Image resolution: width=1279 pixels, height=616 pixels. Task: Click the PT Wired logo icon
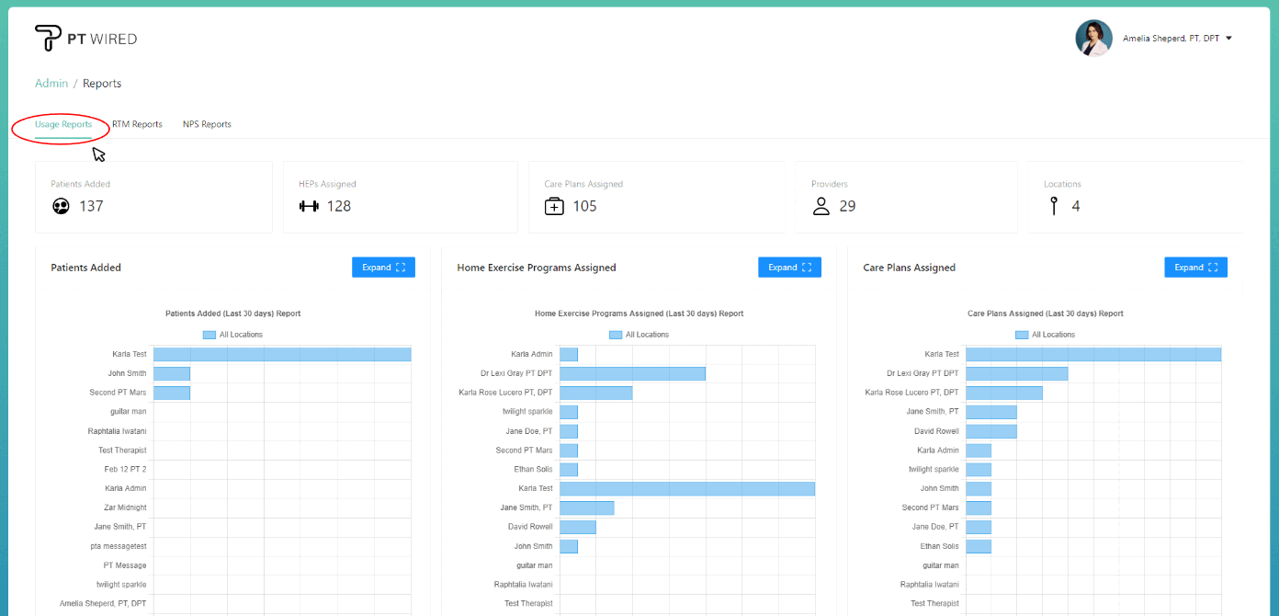48,39
